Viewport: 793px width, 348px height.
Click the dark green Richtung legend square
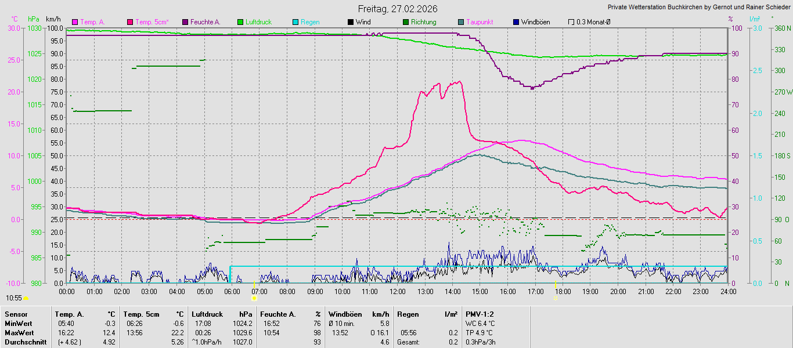pos(405,22)
